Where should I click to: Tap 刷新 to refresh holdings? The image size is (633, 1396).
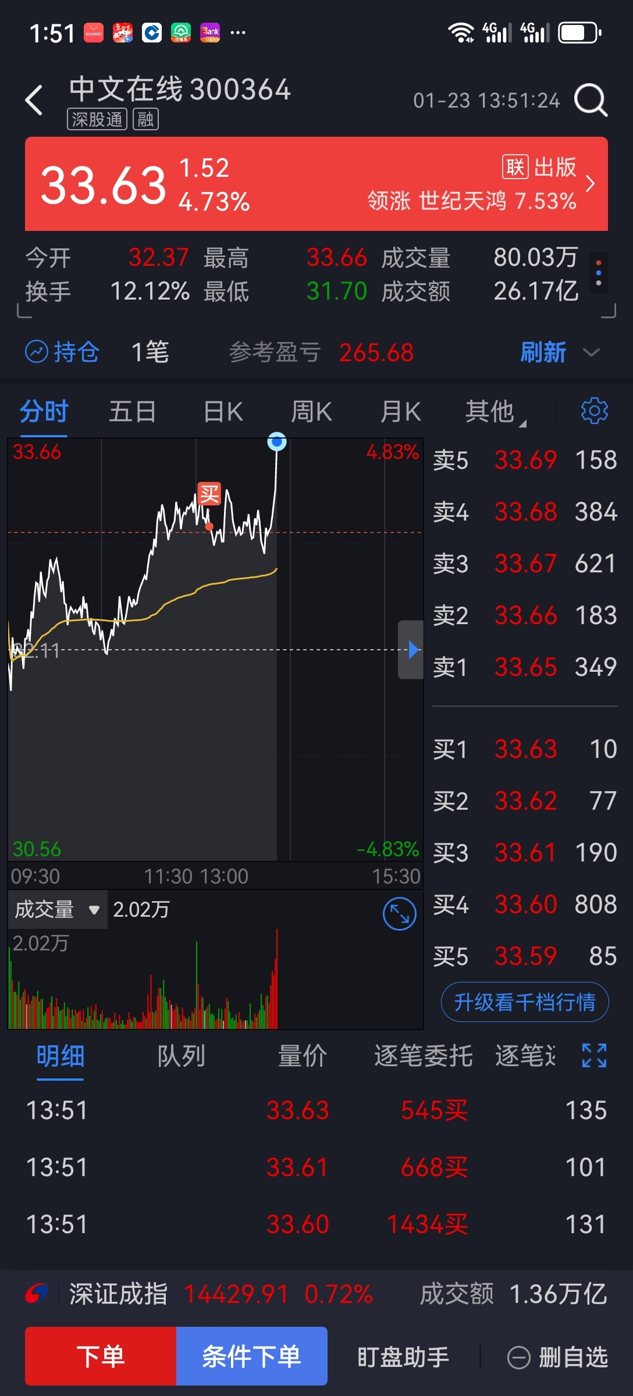(543, 352)
